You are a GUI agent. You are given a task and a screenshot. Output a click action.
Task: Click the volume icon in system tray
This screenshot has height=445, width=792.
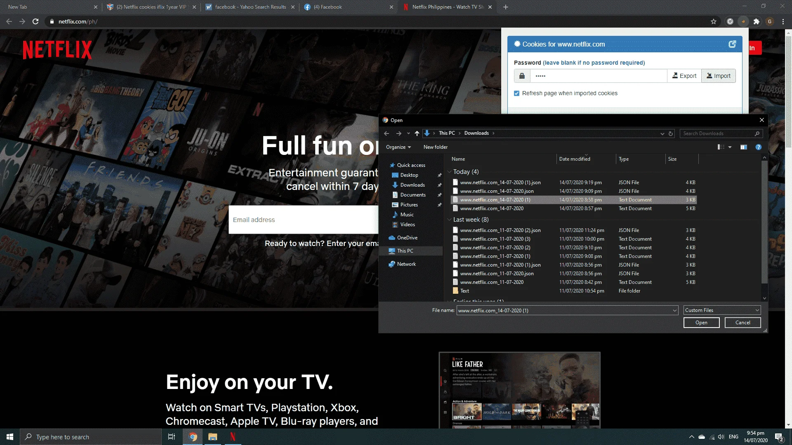[721, 437]
